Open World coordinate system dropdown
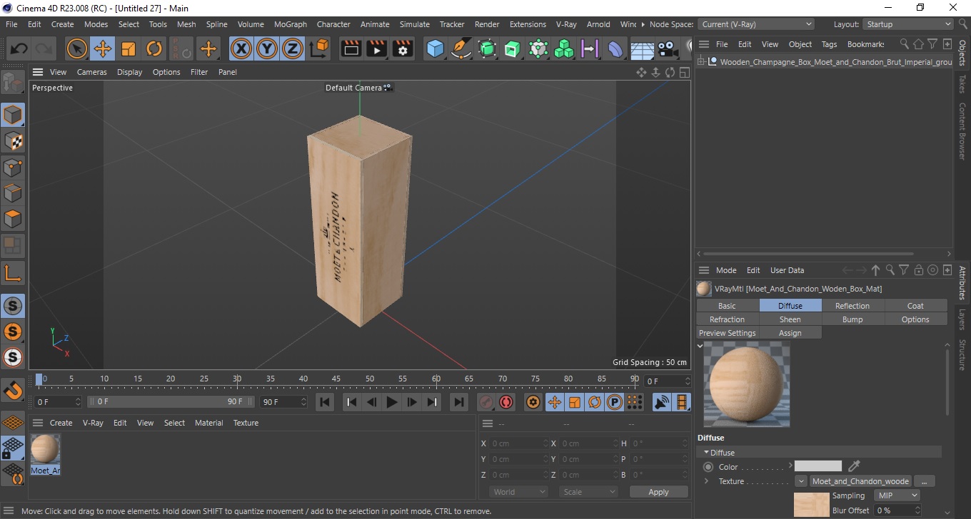This screenshot has width=971, height=519. click(519, 492)
